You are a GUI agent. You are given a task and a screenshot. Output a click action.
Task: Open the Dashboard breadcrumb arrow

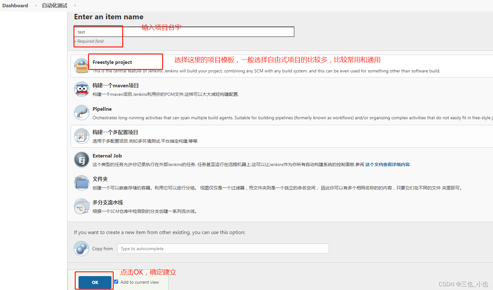(36, 5)
